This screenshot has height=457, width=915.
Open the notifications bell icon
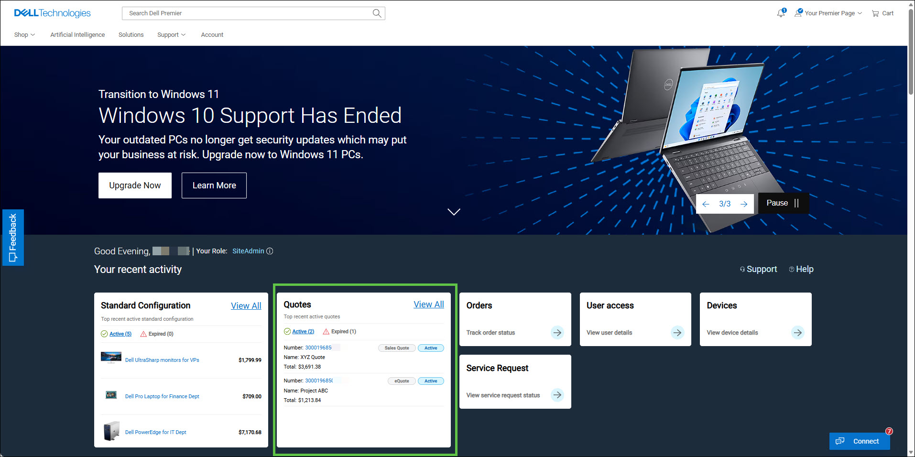[x=780, y=13]
